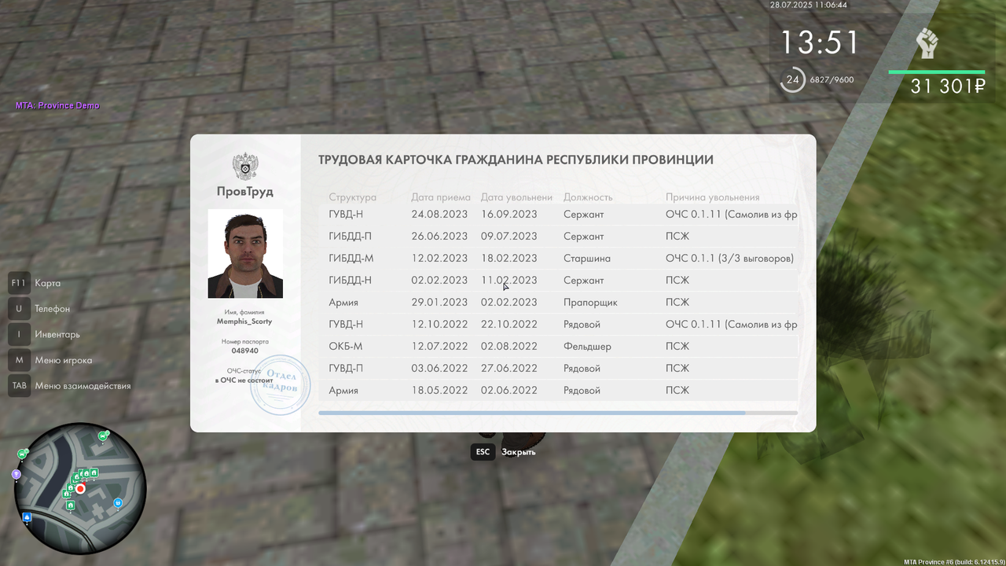This screenshot has height=566, width=1006.
Task: Click the Прапорщик position cell
Action: (x=590, y=303)
